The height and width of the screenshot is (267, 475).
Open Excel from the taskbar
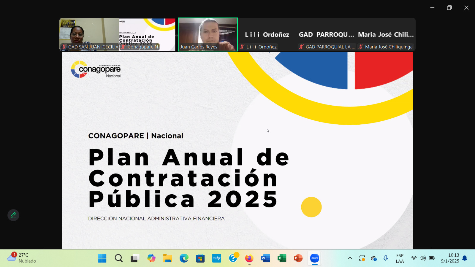pyautogui.click(x=282, y=258)
